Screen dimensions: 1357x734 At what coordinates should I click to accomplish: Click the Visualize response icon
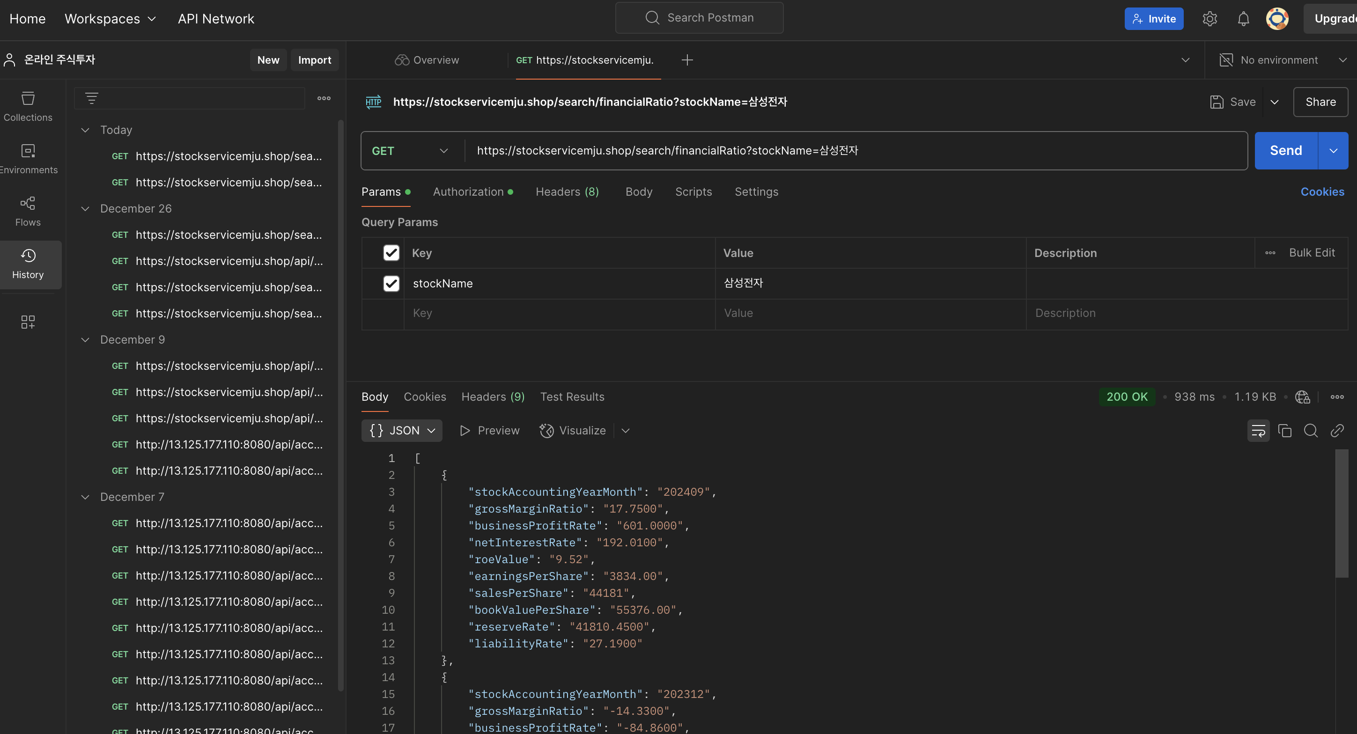pos(547,431)
